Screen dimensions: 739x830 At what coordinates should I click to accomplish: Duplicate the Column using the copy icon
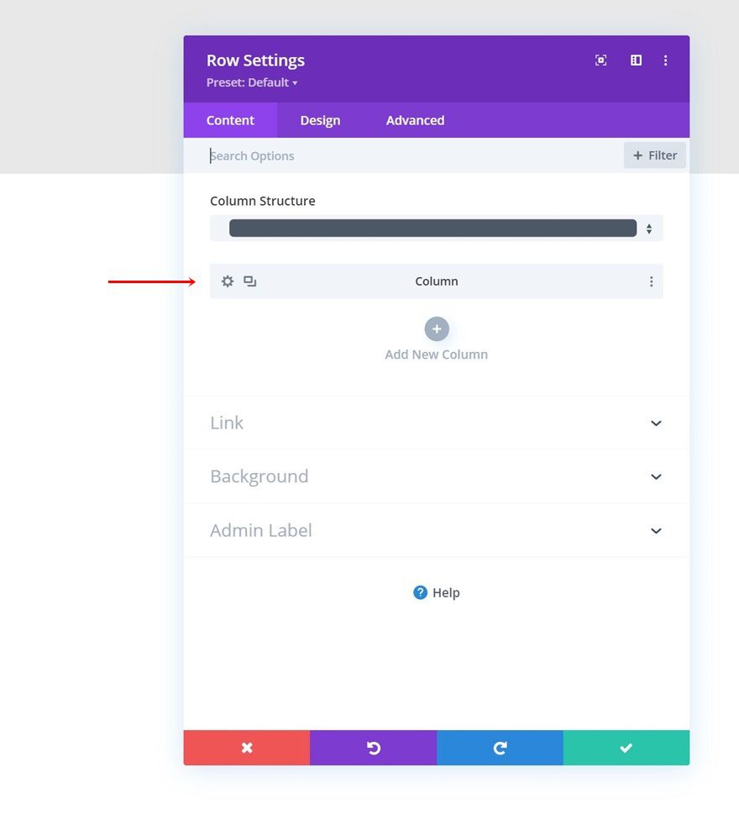[249, 281]
